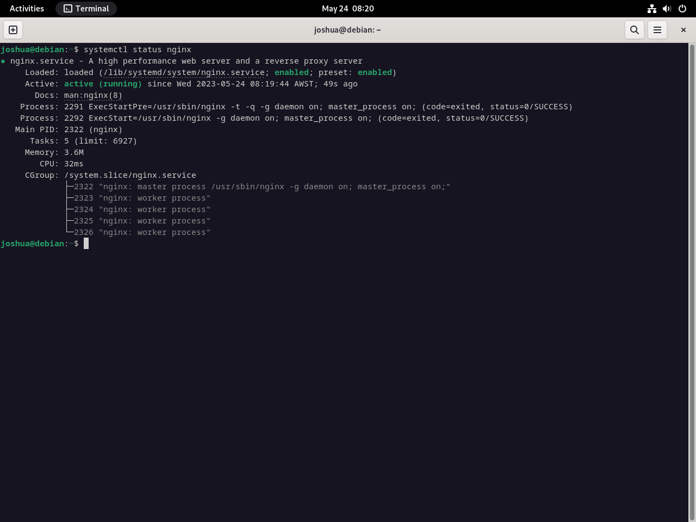Image resolution: width=696 pixels, height=522 pixels.
Task: Click the Main PID 2322 (nginx) value
Action: tap(93, 129)
